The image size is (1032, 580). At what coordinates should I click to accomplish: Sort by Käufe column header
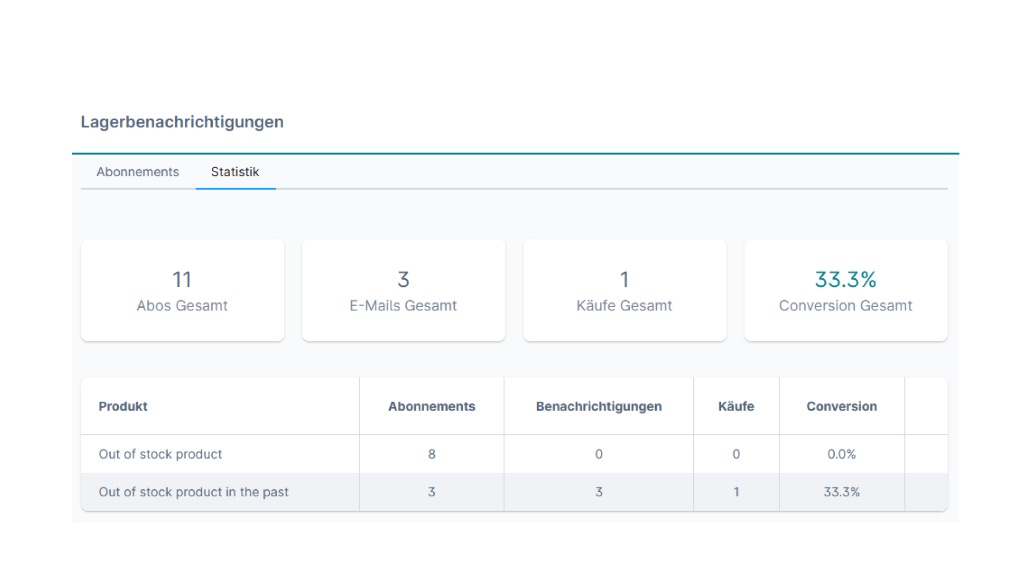click(x=736, y=407)
